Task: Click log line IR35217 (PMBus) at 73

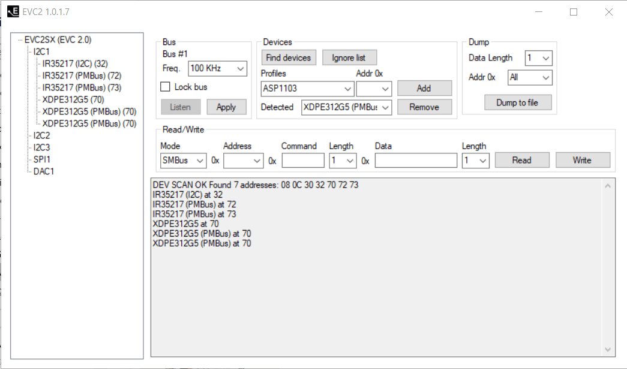Action: pos(194,214)
